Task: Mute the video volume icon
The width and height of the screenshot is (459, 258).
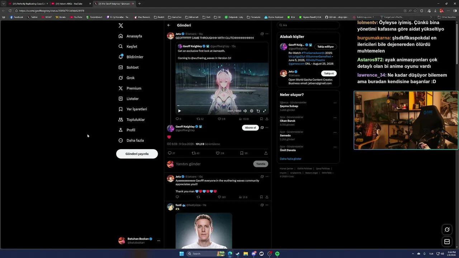Action: 245,111
